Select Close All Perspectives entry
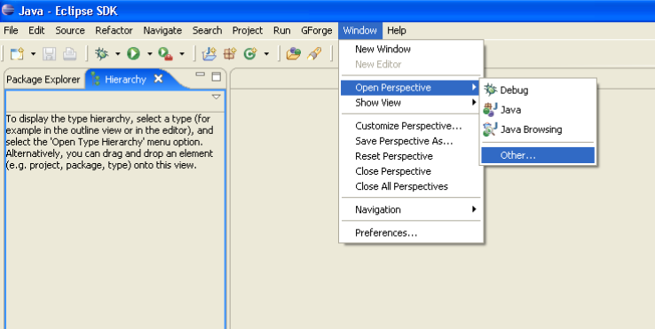The height and width of the screenshot is (329, 655). tap(411, 186)
